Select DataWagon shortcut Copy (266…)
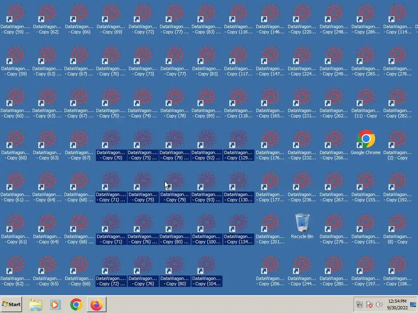 (334, 145)
